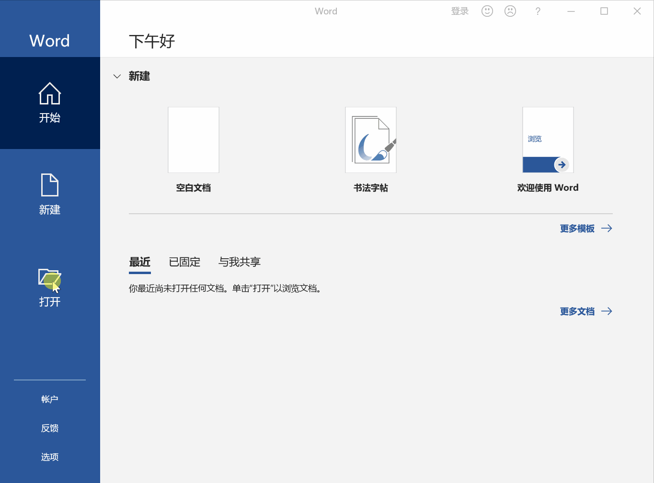Open the 反馈 feedback page
The image size is (654, 483).
click(x=49, y=428)
